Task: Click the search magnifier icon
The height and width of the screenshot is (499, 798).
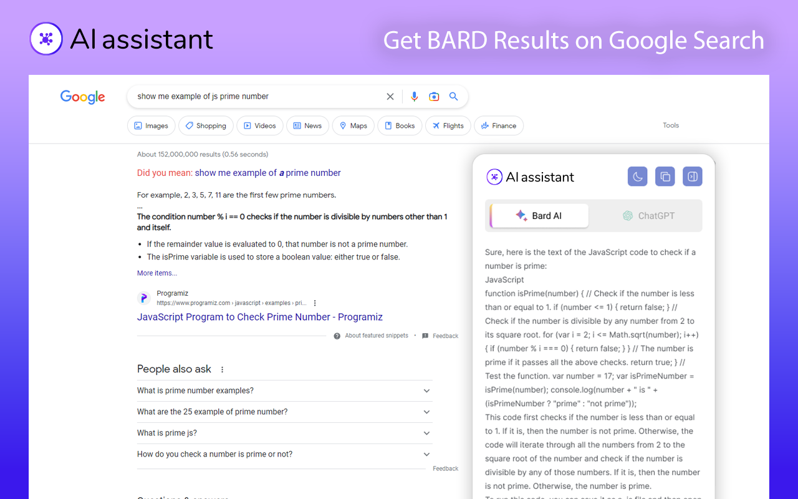Action: coord(453,96)
